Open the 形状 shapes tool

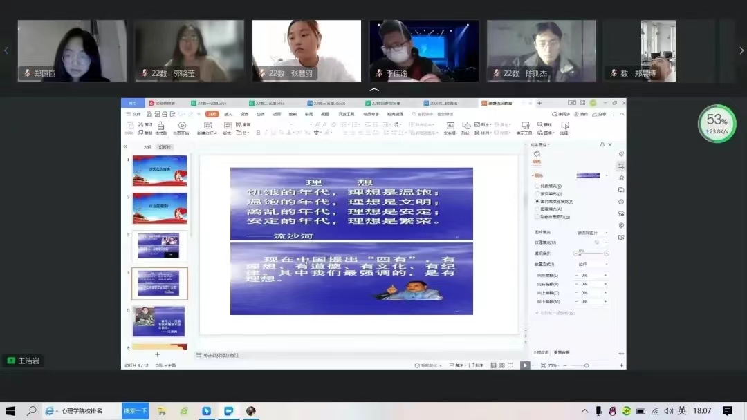(467, 128)
